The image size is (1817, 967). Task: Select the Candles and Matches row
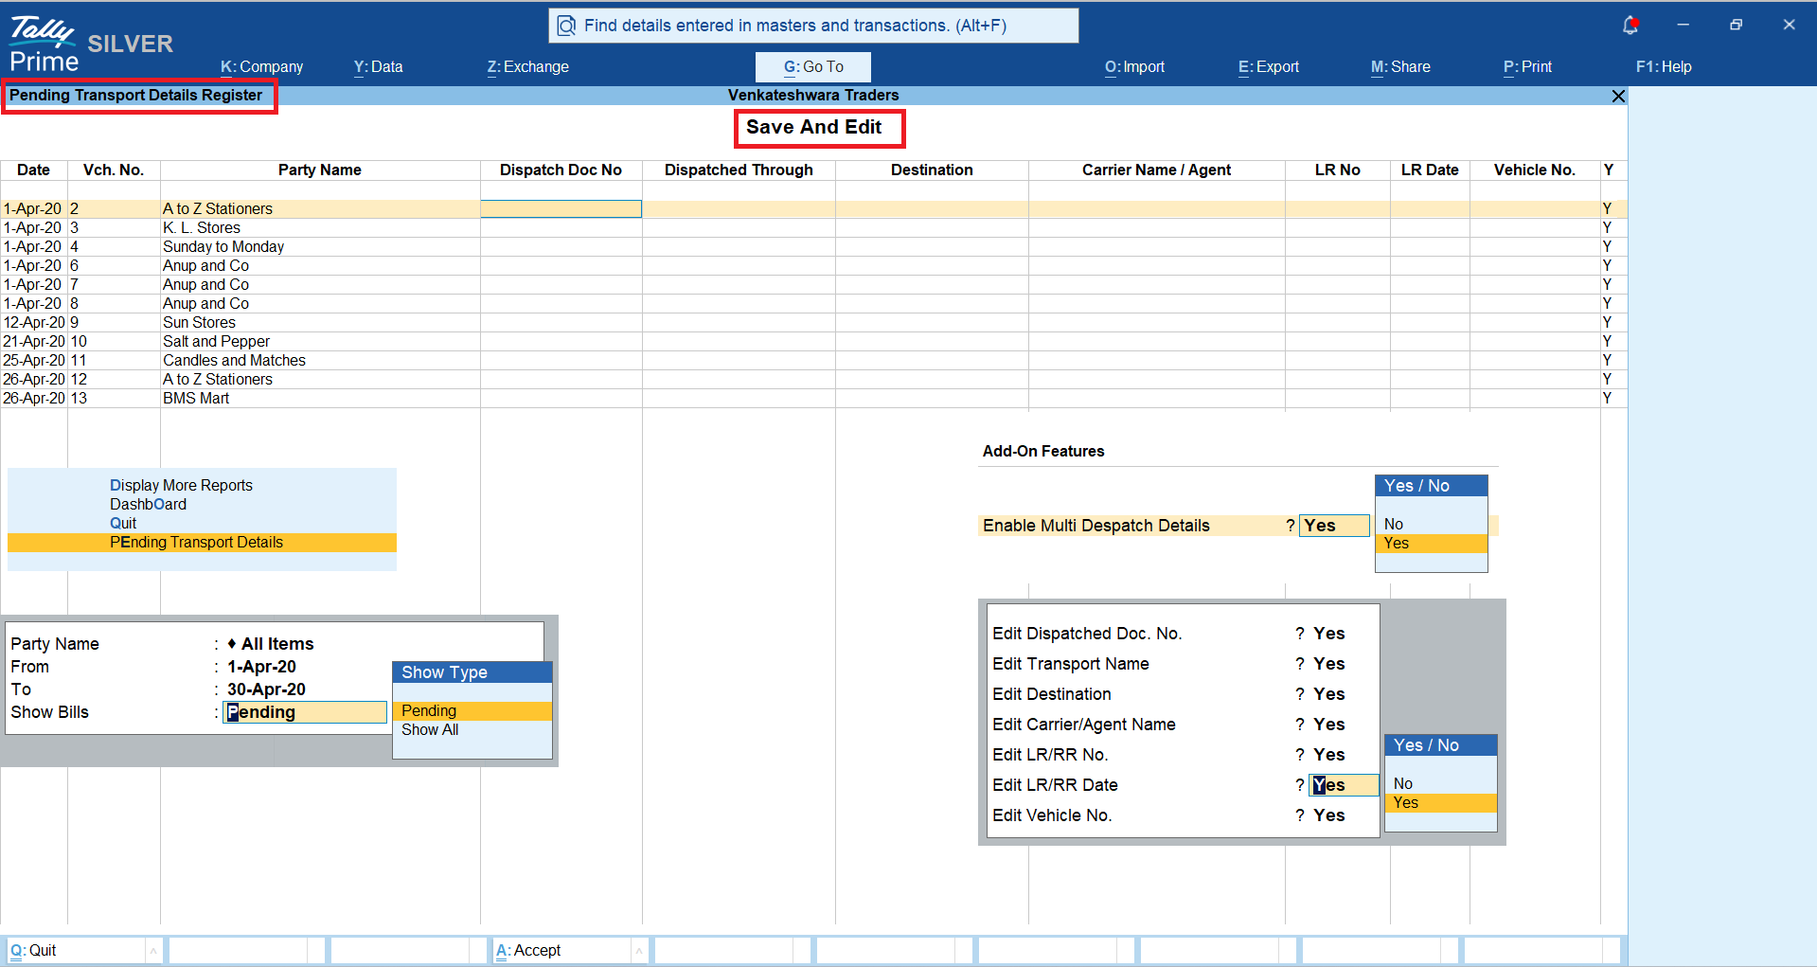813,361
